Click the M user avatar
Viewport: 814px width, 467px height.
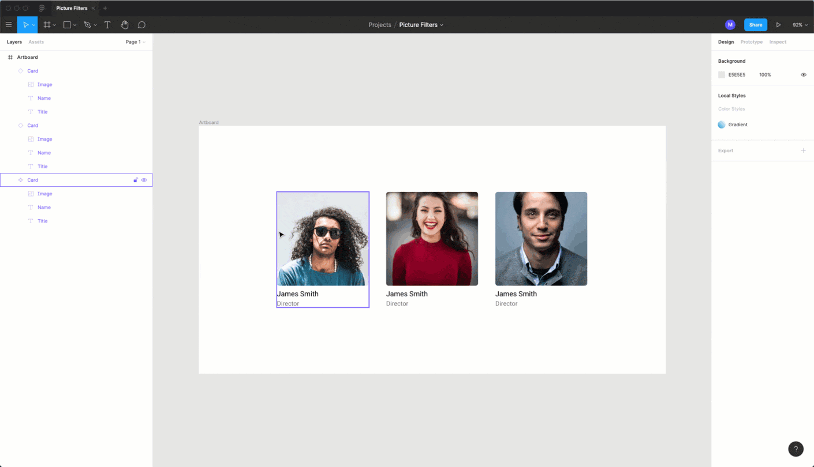(x=730, y=25)
